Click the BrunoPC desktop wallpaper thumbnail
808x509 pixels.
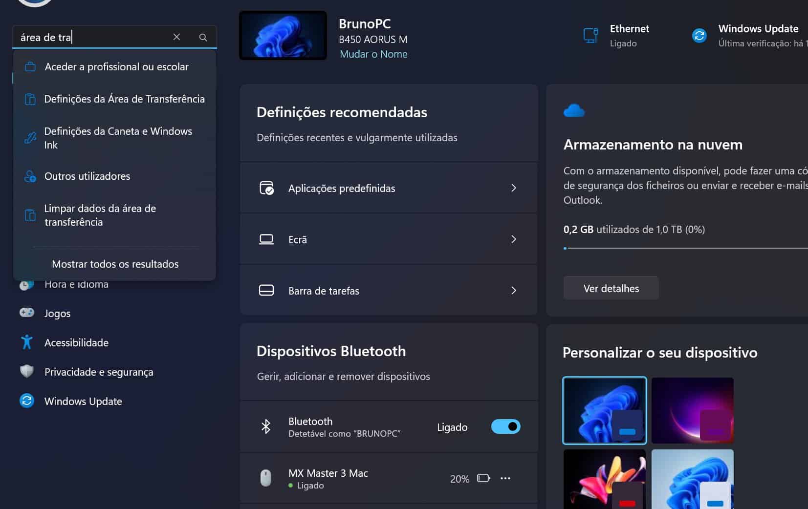[283, 36]
